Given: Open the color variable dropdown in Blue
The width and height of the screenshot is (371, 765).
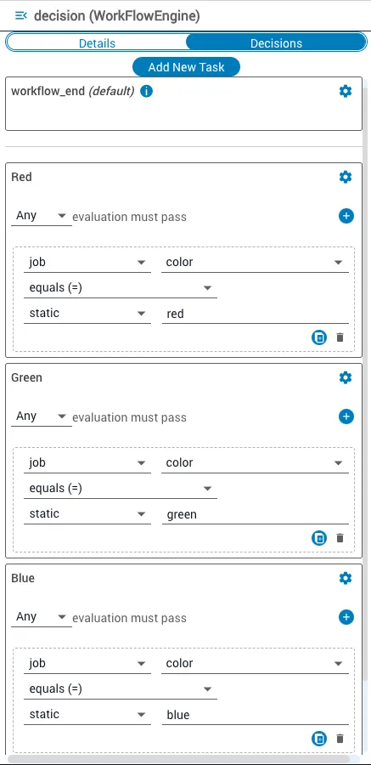Looking at the screenshot, I should (x=255, y=664).
